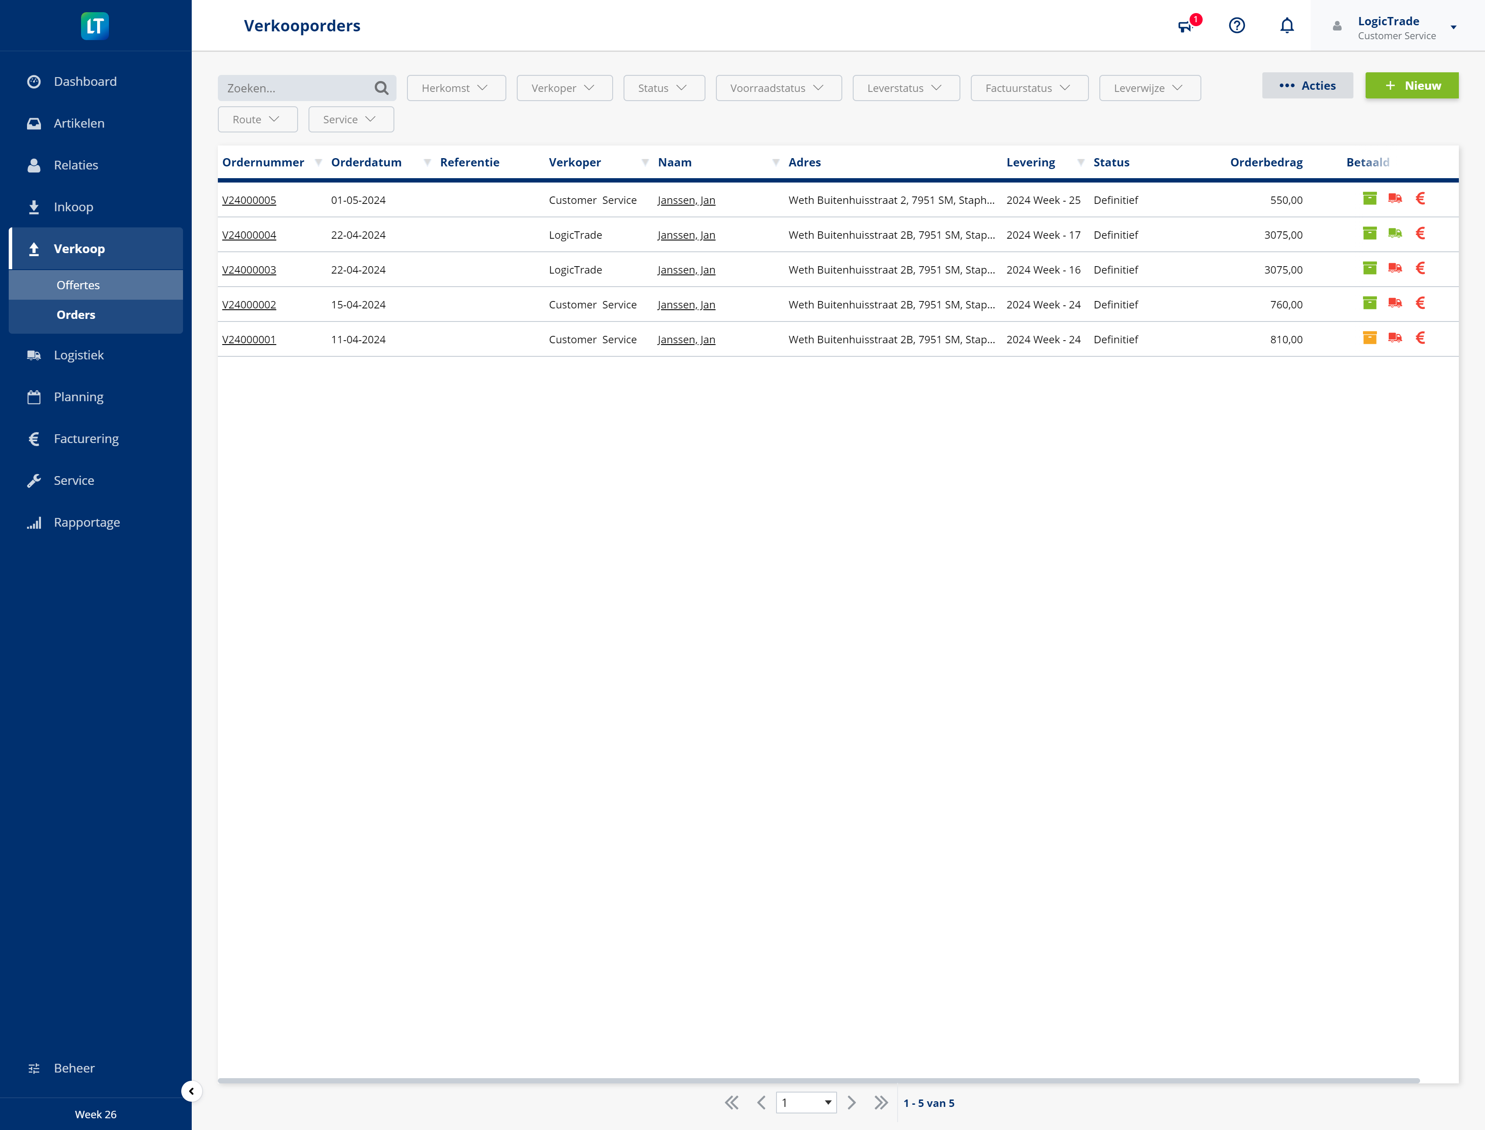Screen dimensions: 1485x1130
Task: Click the LogicTrade LT logo
Action: tap(95, 26)
